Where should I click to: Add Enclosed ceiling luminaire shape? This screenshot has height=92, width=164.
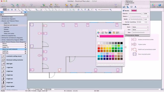pos(3,60)
